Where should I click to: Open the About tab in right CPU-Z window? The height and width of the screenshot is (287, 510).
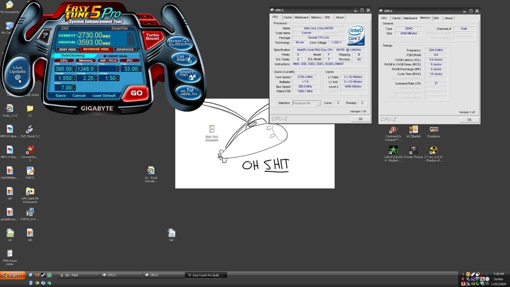(x=449, y=18)
